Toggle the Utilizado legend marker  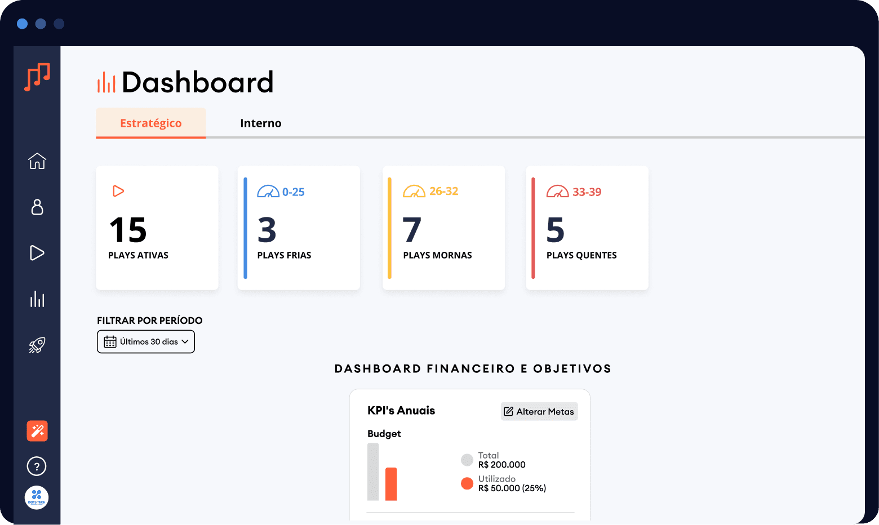pyautogui.click(x=467, y=483)
